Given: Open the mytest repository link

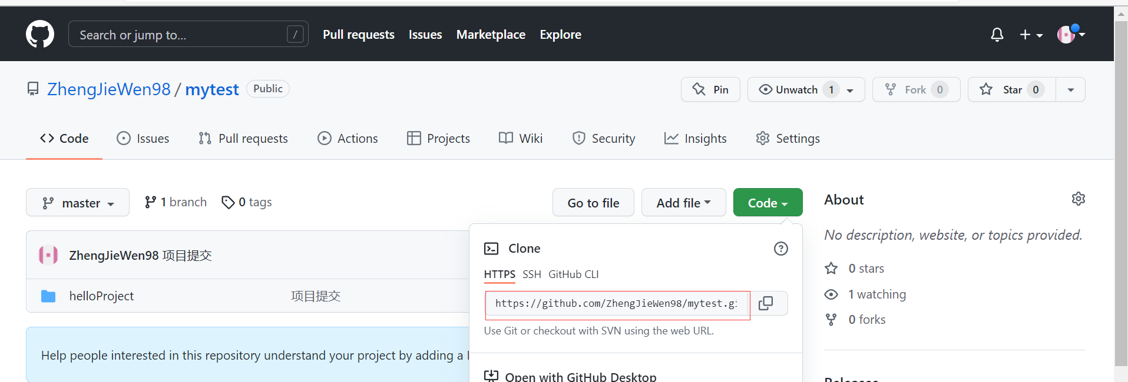Looking at the screenshot, I should [x=212, y=89].
